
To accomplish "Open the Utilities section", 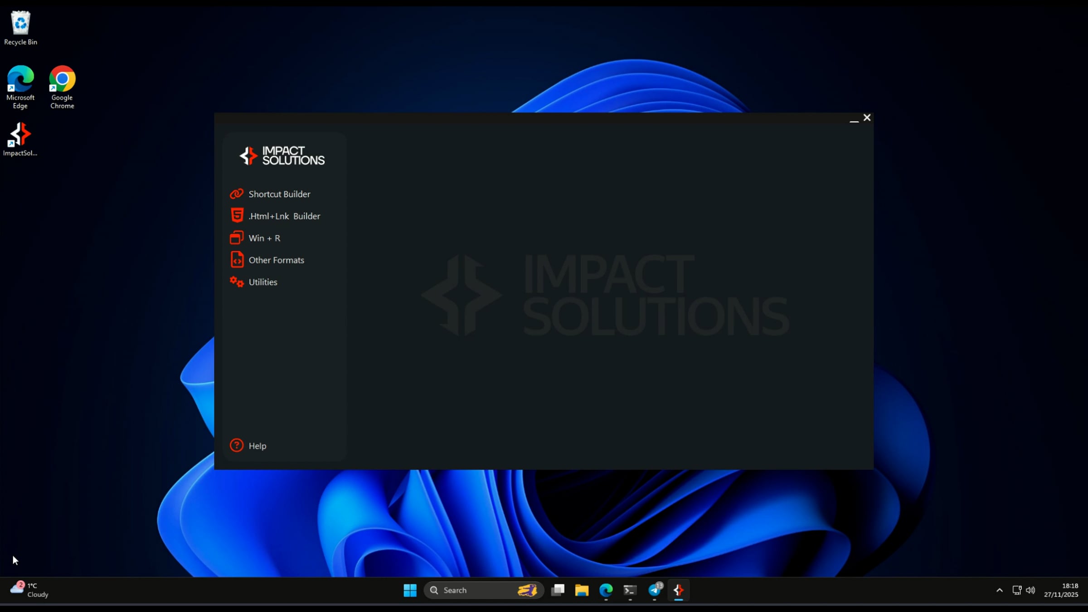I will [253, 282].
